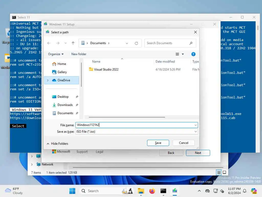Show hidden system tray icons
Viewport: 262px width, 197px height.
(199, 191)
